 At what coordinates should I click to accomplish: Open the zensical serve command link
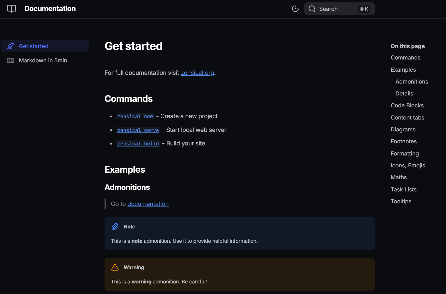click(138, 130)
